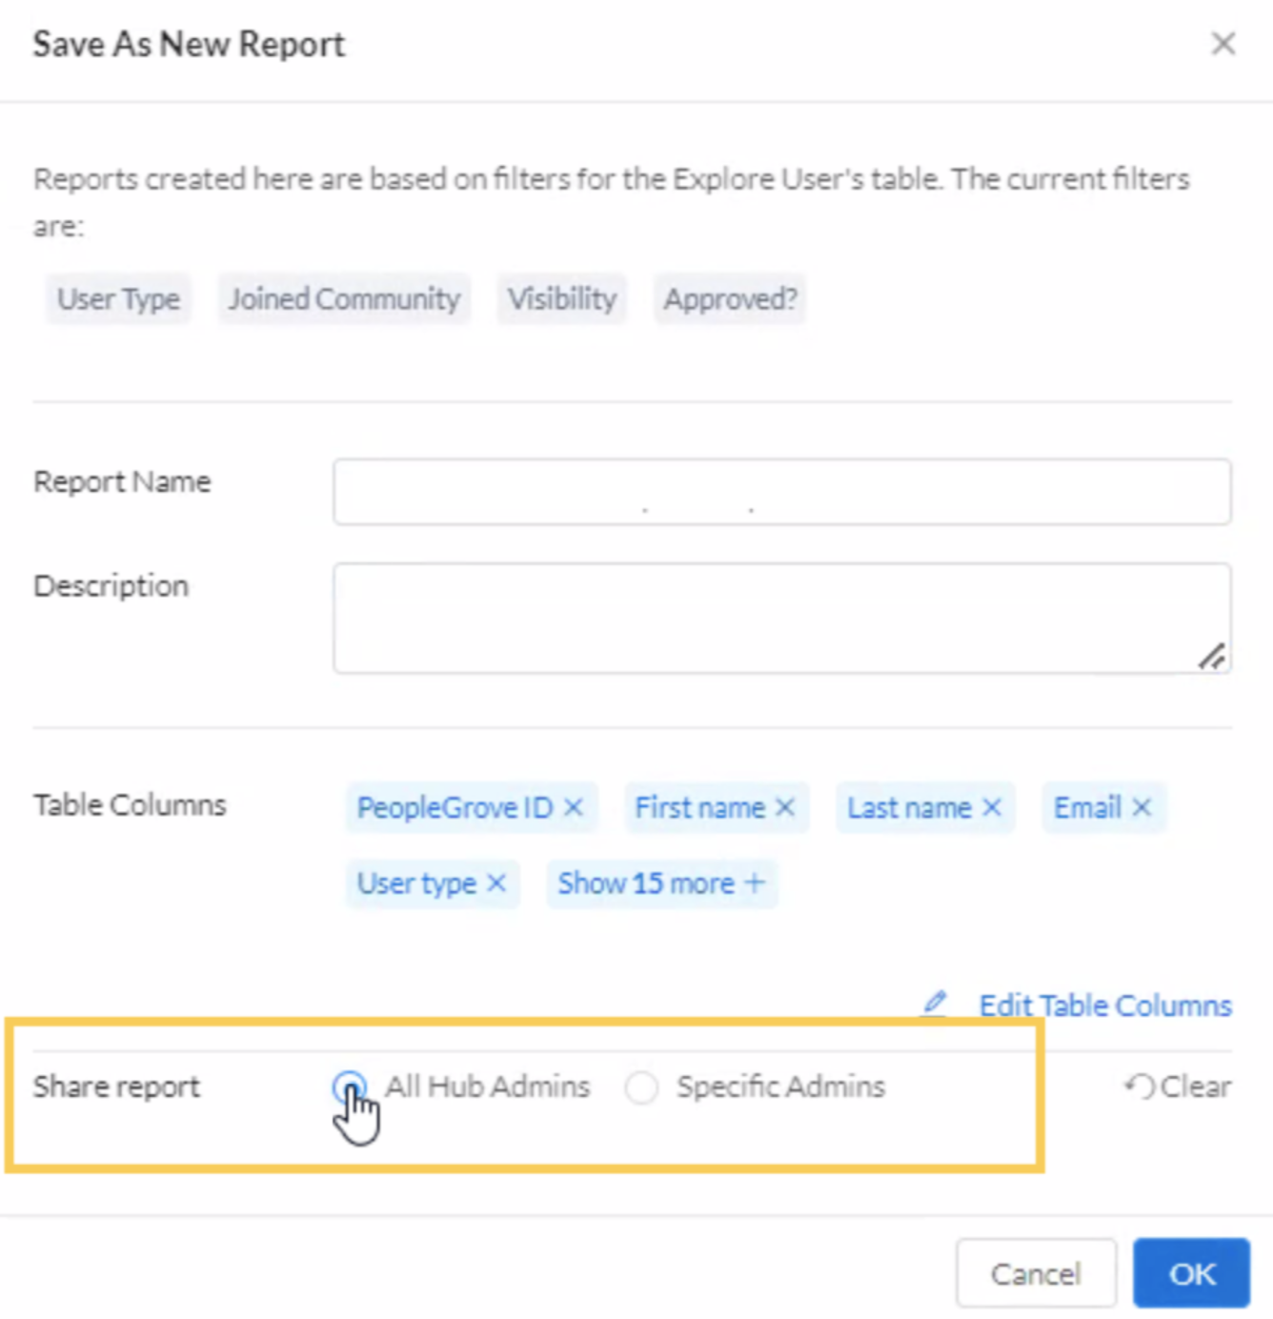Remove the User type column tag
This screenshot has width=1273, height=1319.
click(x=496, y=883)
